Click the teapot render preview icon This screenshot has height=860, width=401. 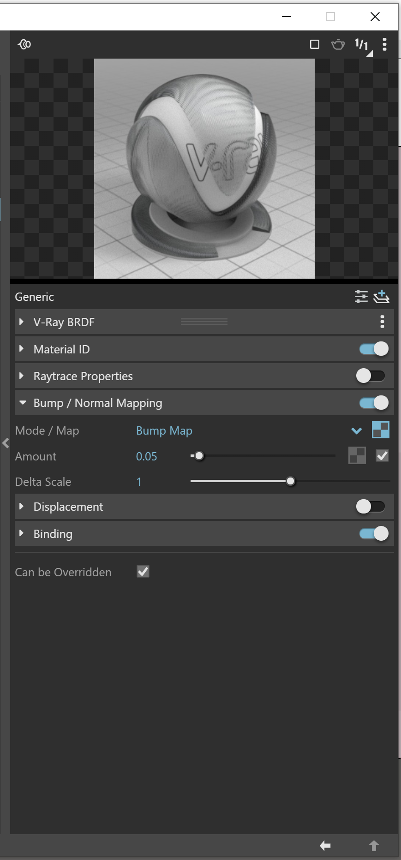coord(338,44)
